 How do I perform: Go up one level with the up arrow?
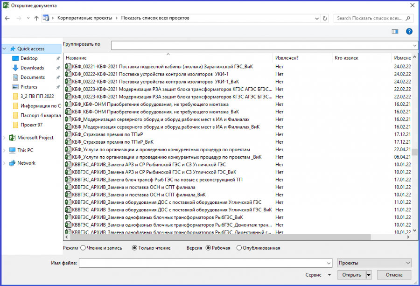pos(36,18)
